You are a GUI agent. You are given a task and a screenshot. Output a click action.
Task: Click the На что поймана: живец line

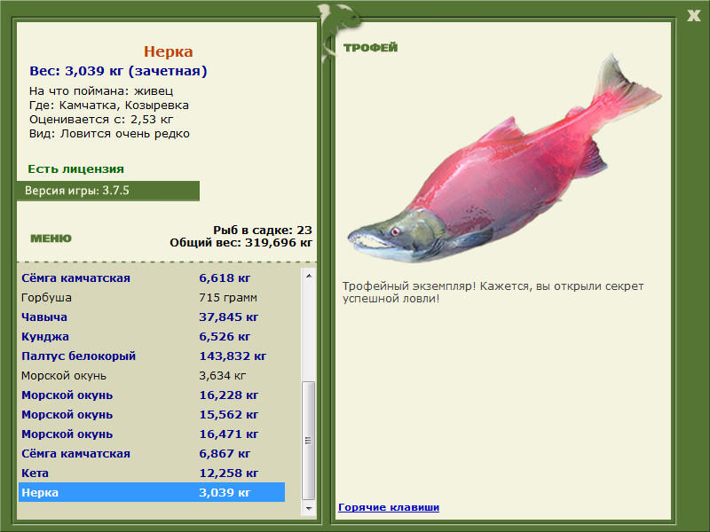click(x=101, y=91)
